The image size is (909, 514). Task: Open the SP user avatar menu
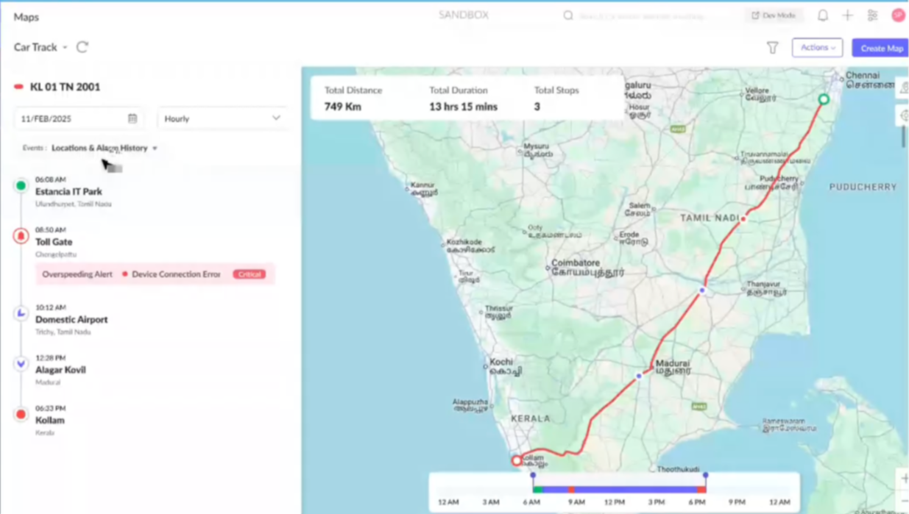(898, 15)
